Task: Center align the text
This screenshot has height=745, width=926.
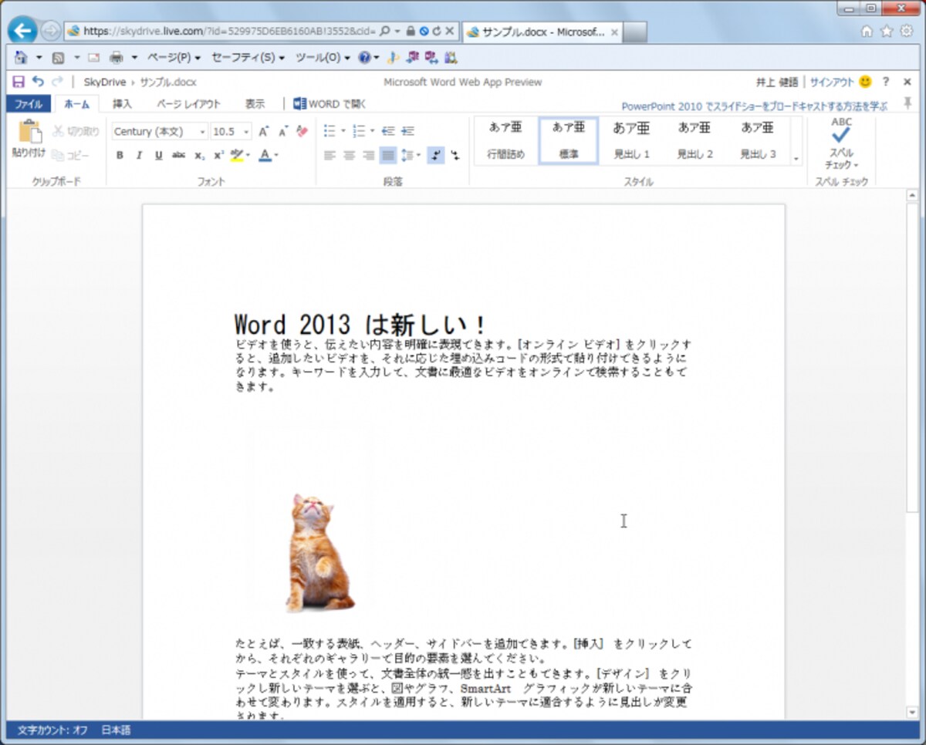Action: tap(349, 155)
